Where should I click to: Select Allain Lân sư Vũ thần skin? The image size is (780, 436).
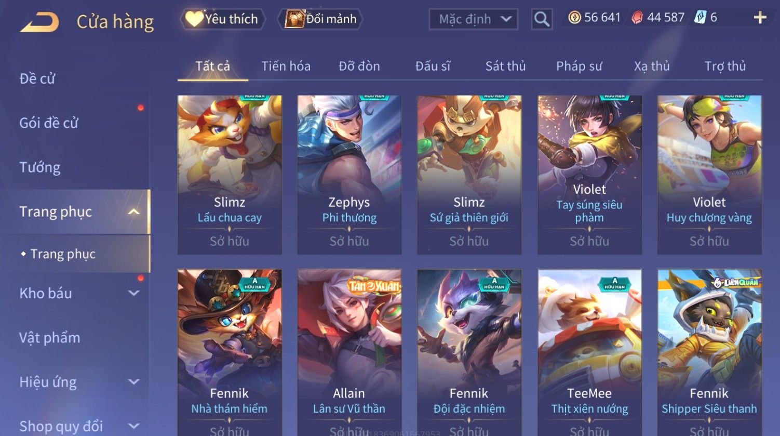tap(349, 352)
